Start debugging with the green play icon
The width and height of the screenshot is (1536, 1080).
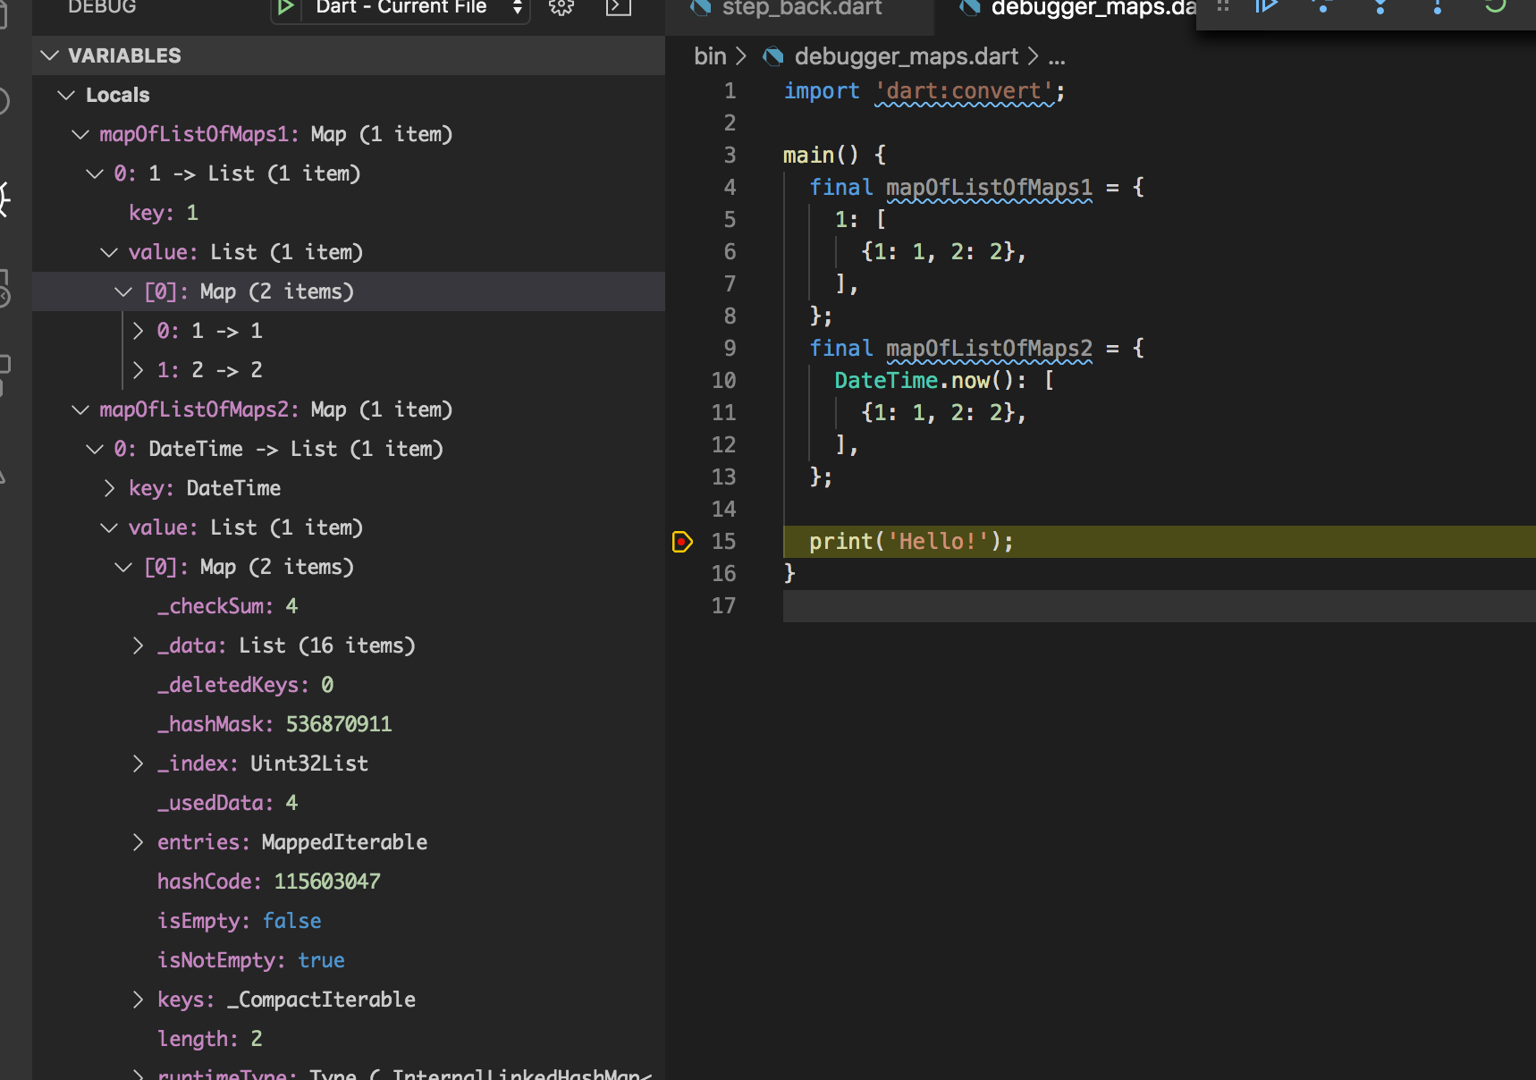[x=285, y=7]
